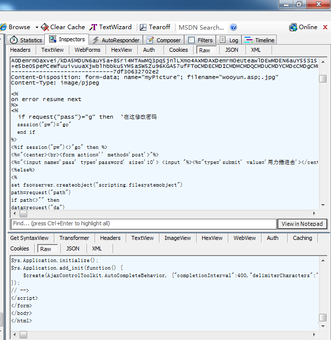Viewport: 331px width, 340px height.
Task: Click request pane scroll-right arrow
Action: click(314, 214)
